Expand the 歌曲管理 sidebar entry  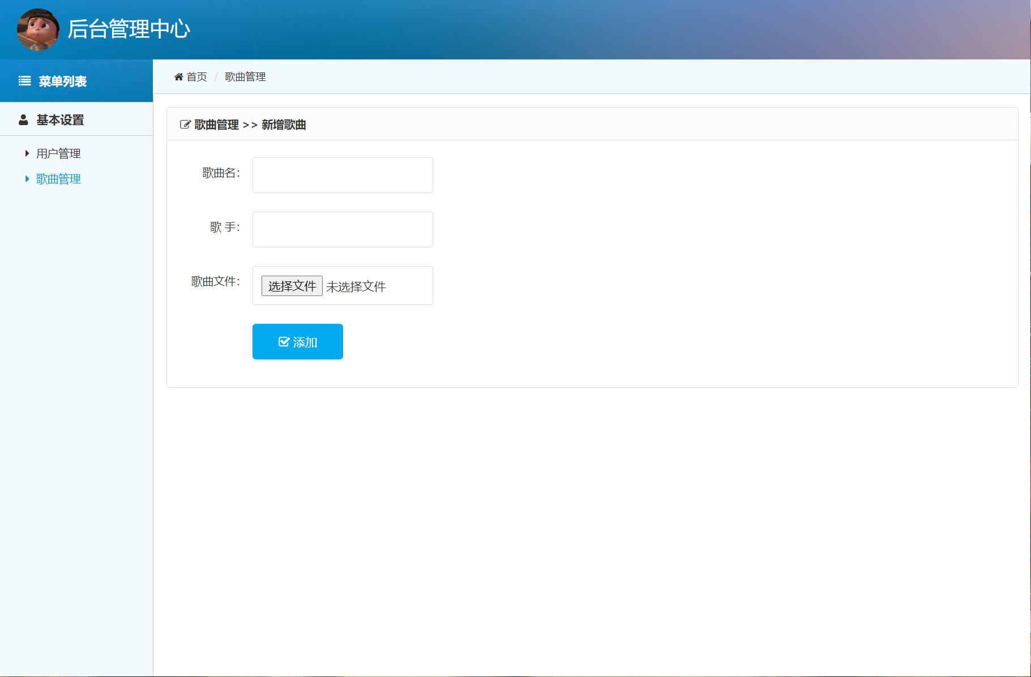coord(58,178)
